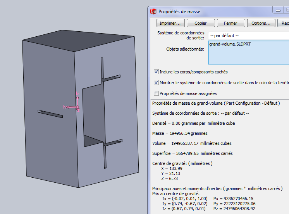Screen dimensions: 289x214
Task: Toggle Montrer le système de coordonnées checkbox
Action: coord(156,83)
